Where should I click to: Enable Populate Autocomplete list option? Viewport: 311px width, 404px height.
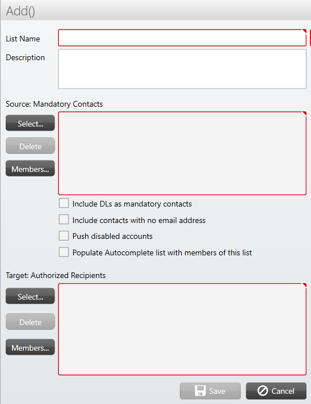coord(64,252)
